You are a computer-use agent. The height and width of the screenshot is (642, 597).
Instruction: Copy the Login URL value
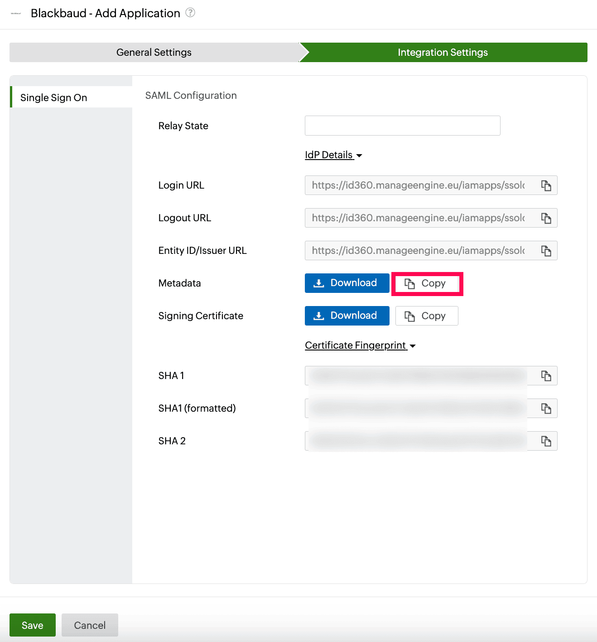[x=546, y=185]
